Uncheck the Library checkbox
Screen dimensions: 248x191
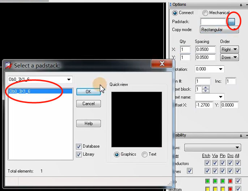(79, 154)
